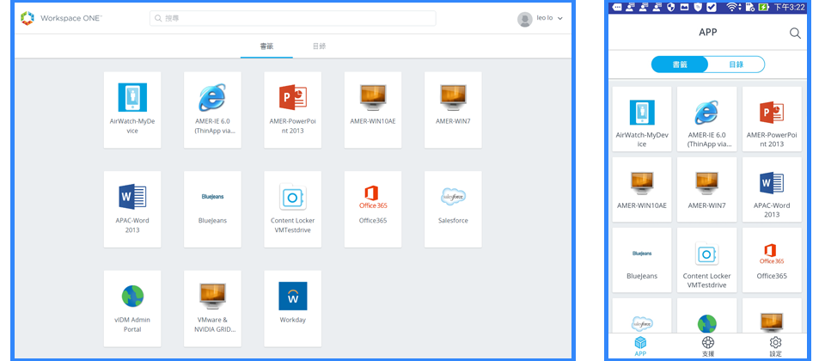Open Office365 app in web portal
Screen dimensions: 825x361
point(373,209)
